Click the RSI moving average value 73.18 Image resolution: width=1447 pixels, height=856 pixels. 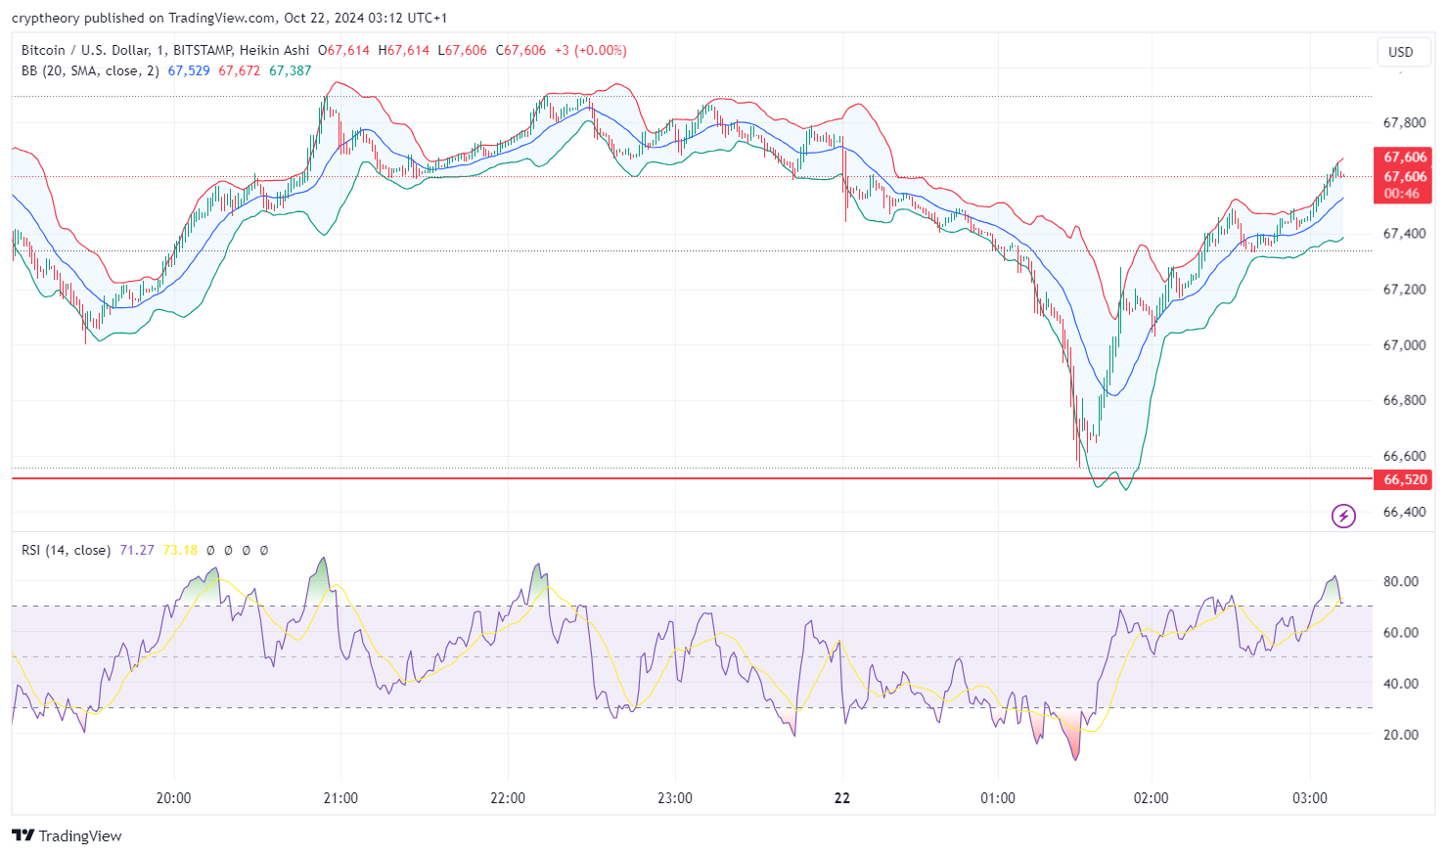point(180,550)
